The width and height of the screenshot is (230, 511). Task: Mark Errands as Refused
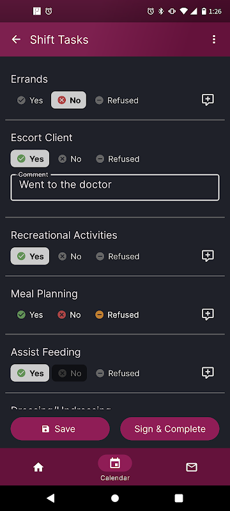(117, 100)
